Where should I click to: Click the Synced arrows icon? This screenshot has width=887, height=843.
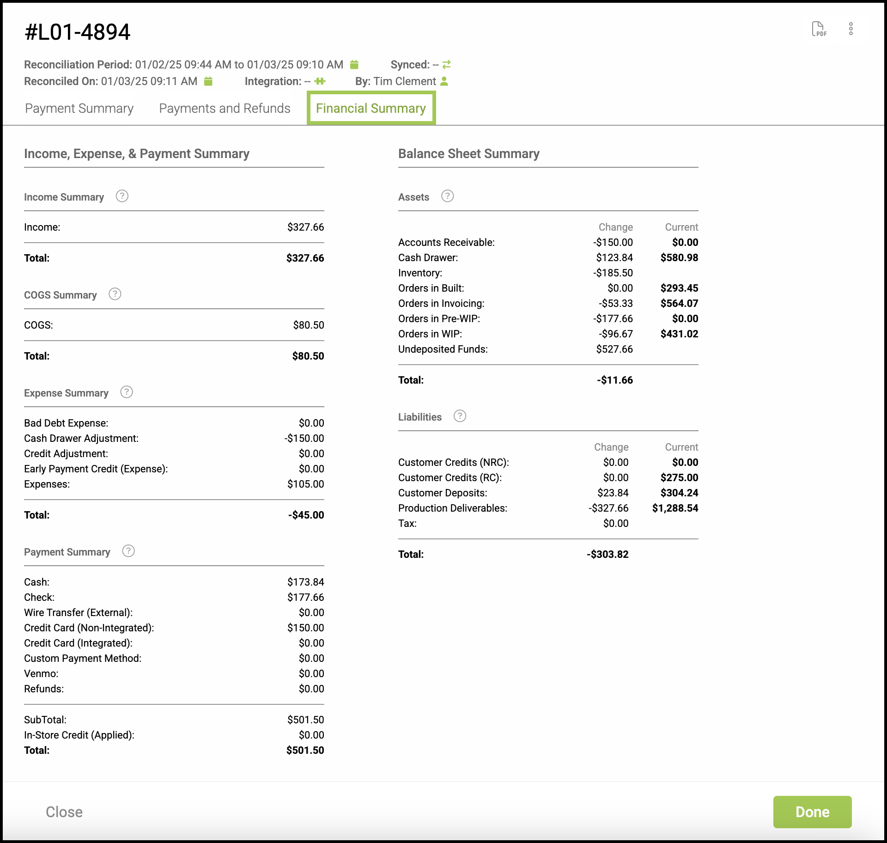446,64
